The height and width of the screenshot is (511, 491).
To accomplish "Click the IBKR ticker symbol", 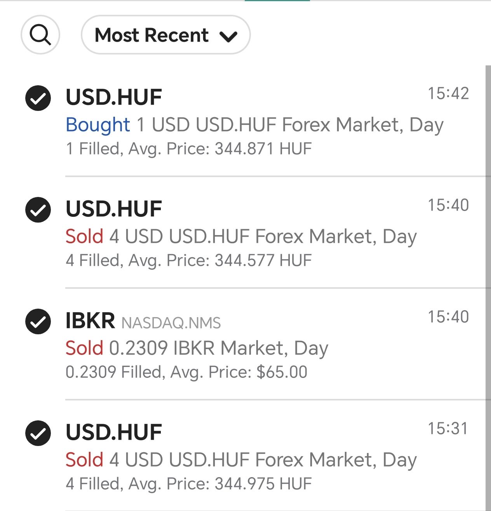I will click(x=90, y=321).
